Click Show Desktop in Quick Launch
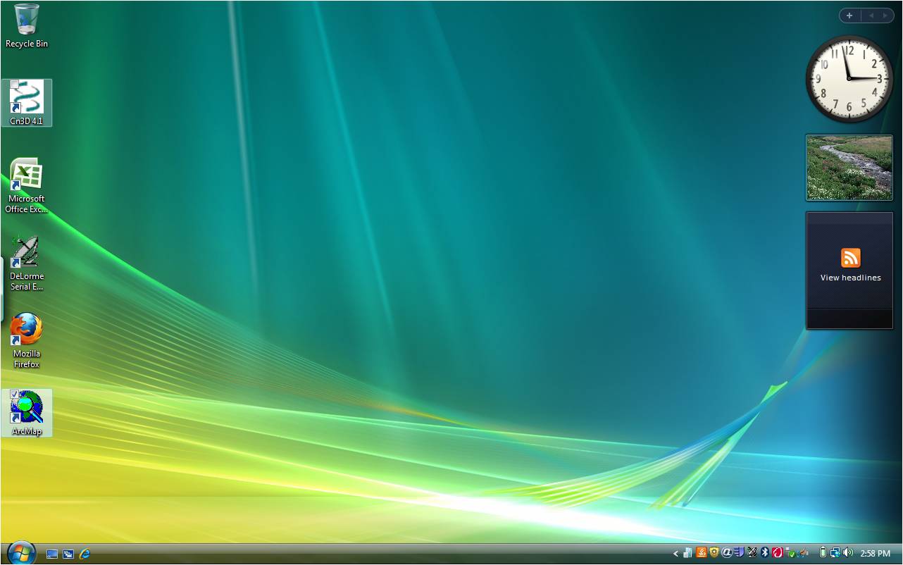 pyautogui.click(x=52, y=554)
